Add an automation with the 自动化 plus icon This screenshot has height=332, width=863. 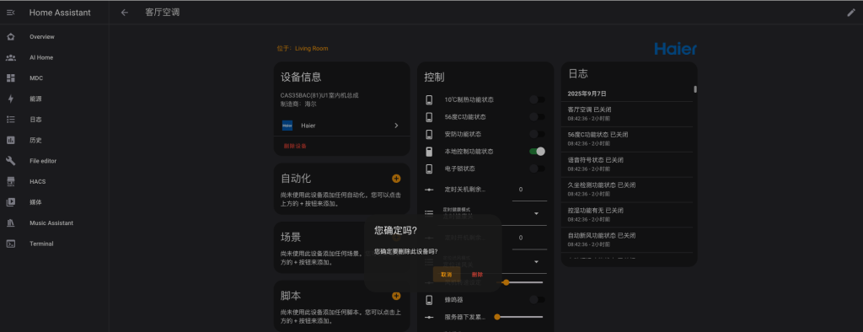click(396, 179)
